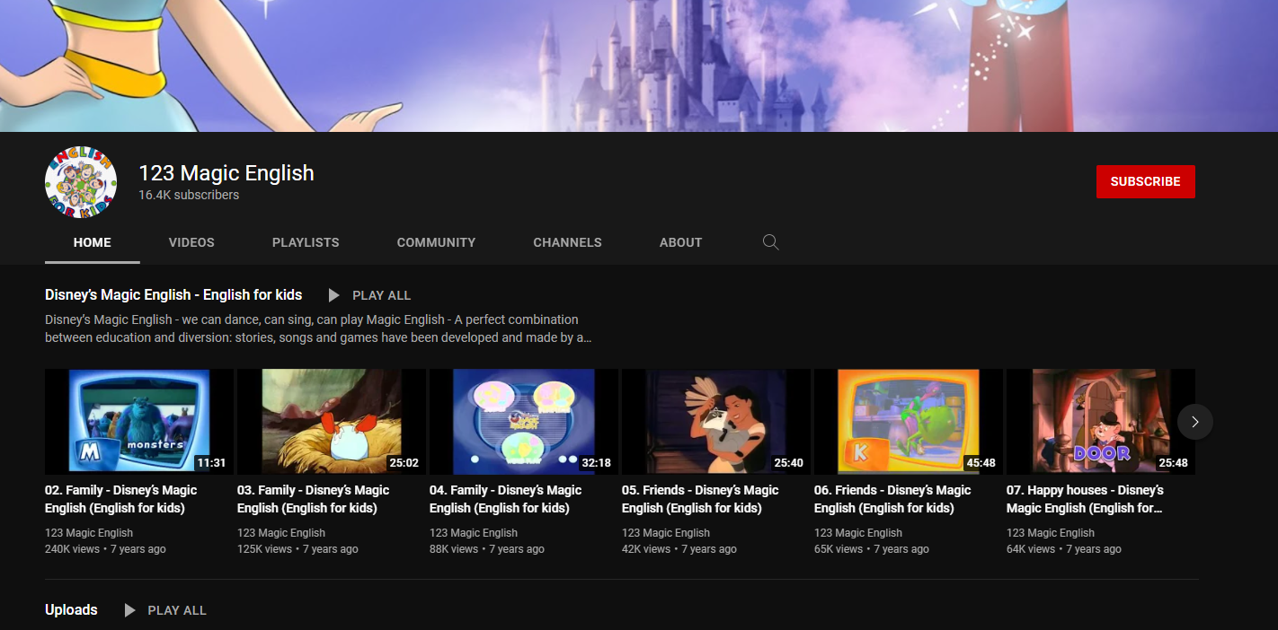The width and height of the screenshot is (1278, 630).
Task: Open the ABOUT tab
Action: pyautogui.click(x=680, y=241)
